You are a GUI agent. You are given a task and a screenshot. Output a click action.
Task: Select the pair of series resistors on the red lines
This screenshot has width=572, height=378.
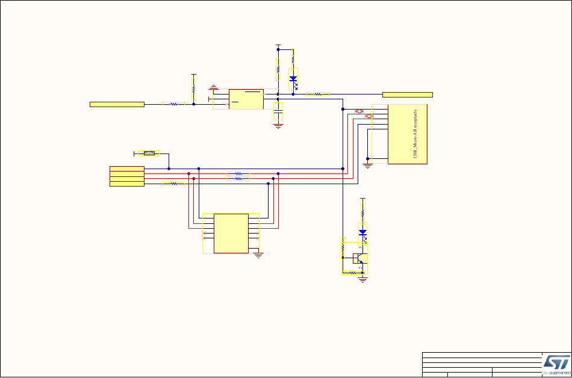click(238, 176)
